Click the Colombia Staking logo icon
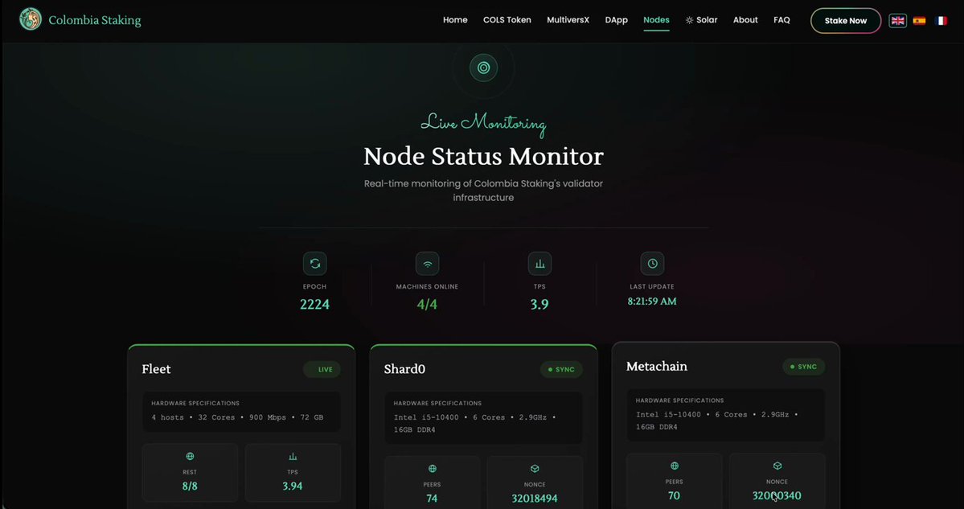The width and height of the screenshot is (964, 509). (x=30, y=19)
